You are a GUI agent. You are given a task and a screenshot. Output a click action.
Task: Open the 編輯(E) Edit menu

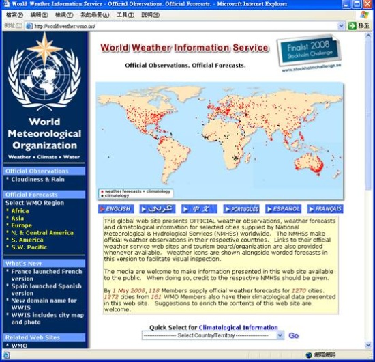40,15
